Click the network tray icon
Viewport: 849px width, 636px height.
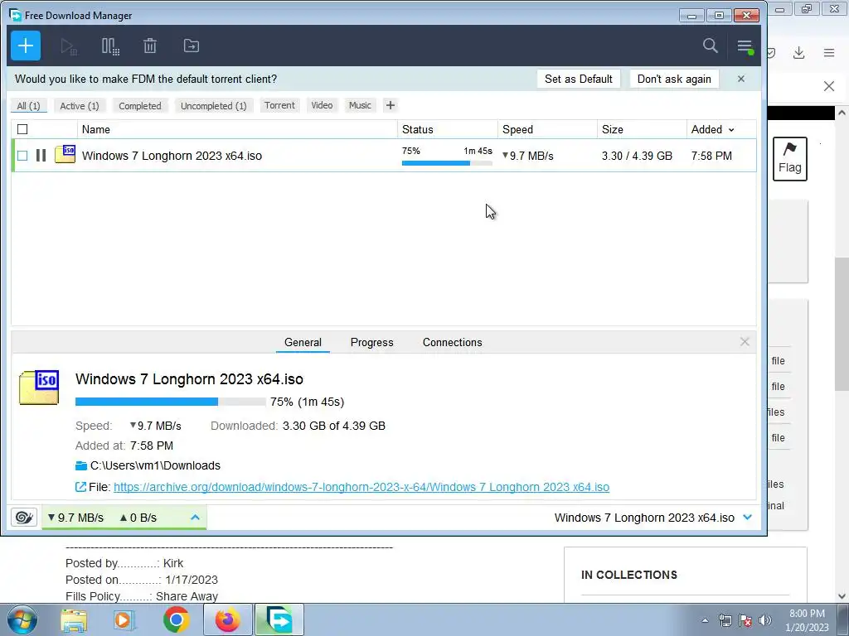coord(725,620)
